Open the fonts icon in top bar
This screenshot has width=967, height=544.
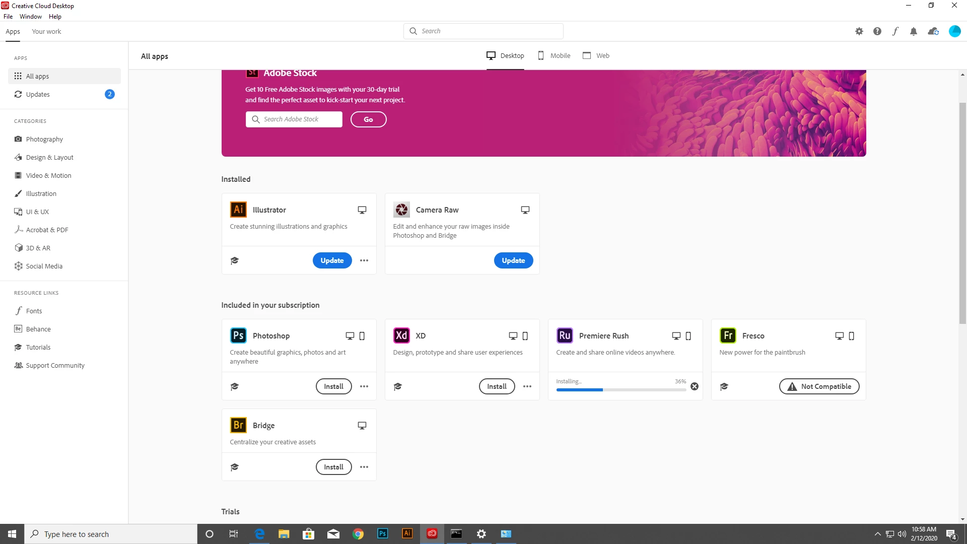[x=895, y=31]
